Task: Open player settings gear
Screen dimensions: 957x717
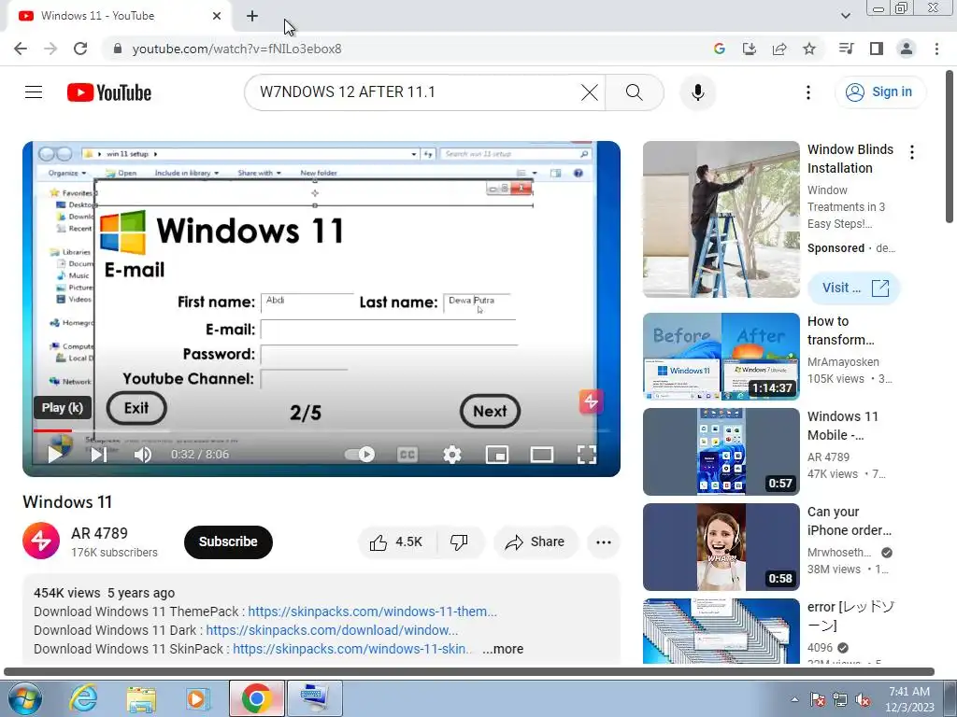Action: tap(452, 455)
